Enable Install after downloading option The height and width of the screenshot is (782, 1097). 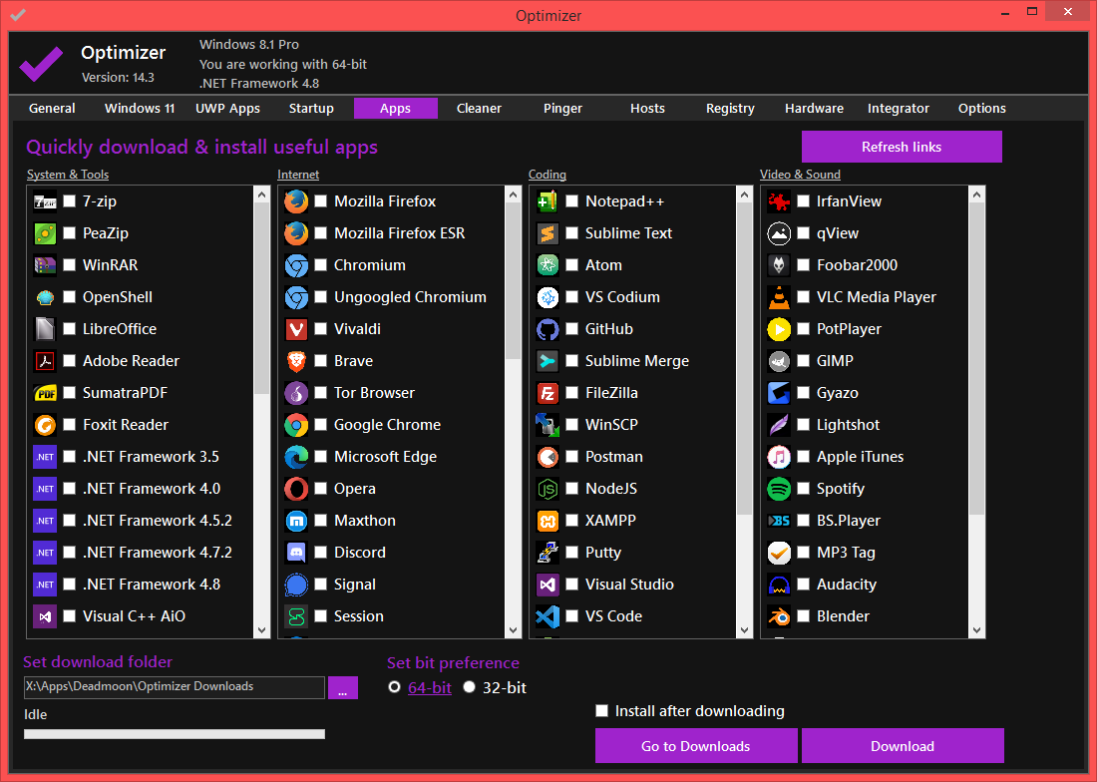[601, 711]
